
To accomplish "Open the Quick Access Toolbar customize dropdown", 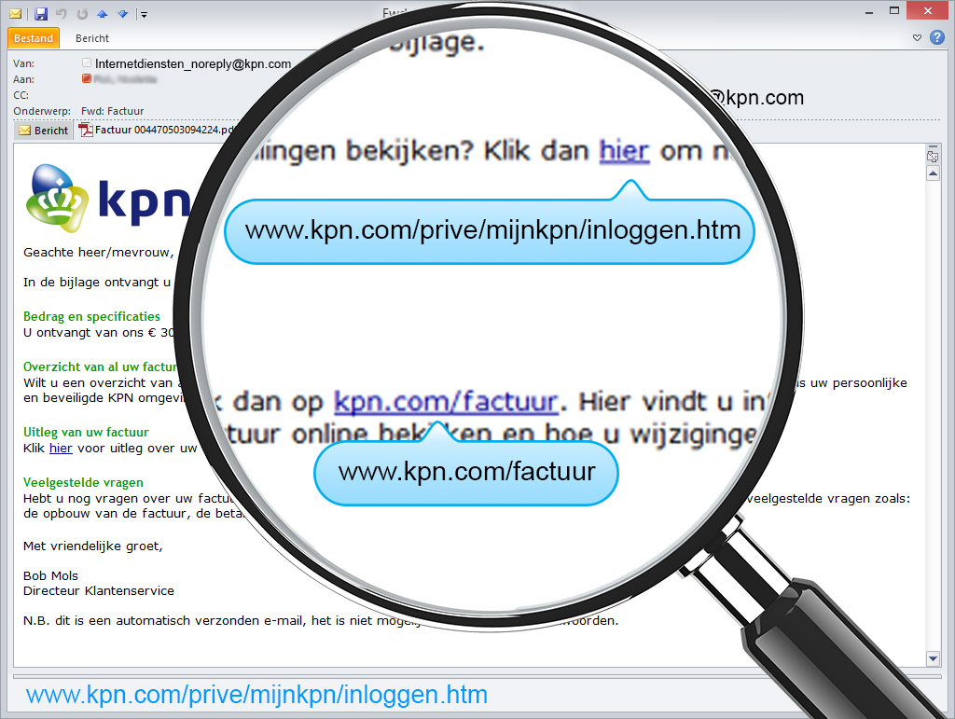I will (144, 14).
